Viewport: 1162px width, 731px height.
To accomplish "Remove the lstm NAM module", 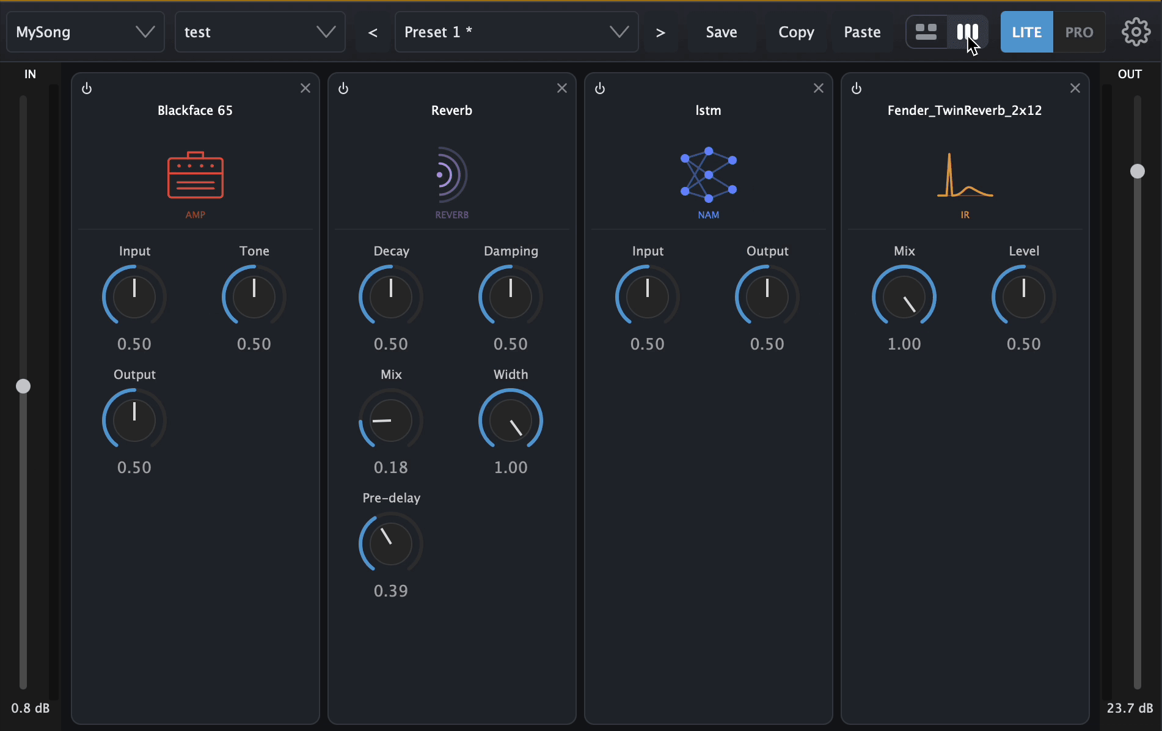I will pyautogui.click(x=819, y=89).
